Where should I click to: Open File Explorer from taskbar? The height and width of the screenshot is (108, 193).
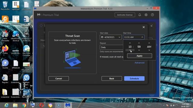15,105
